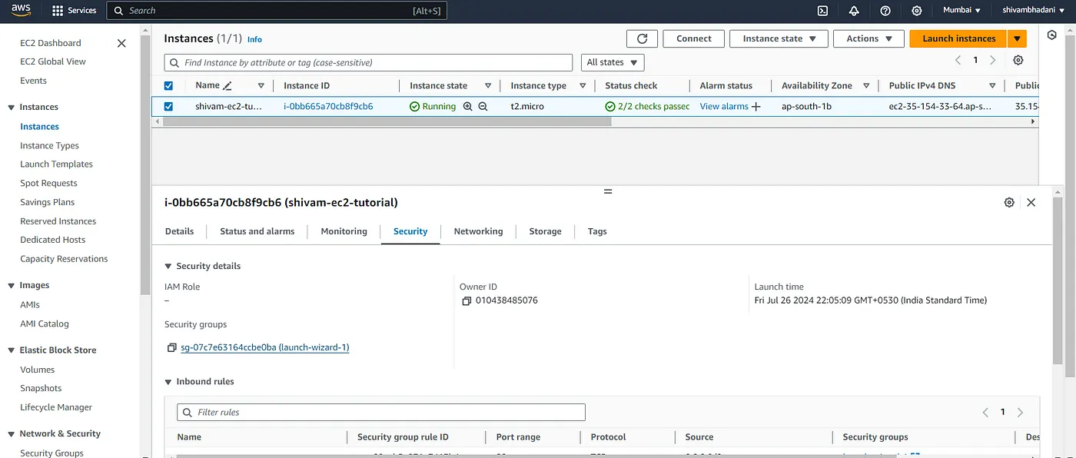Open table preferences gear icon near pagination
This screenshot has width=1076, height=458.
click(x=1018, y=60)
